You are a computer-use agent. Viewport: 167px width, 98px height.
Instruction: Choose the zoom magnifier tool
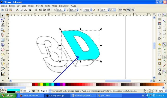3,30
